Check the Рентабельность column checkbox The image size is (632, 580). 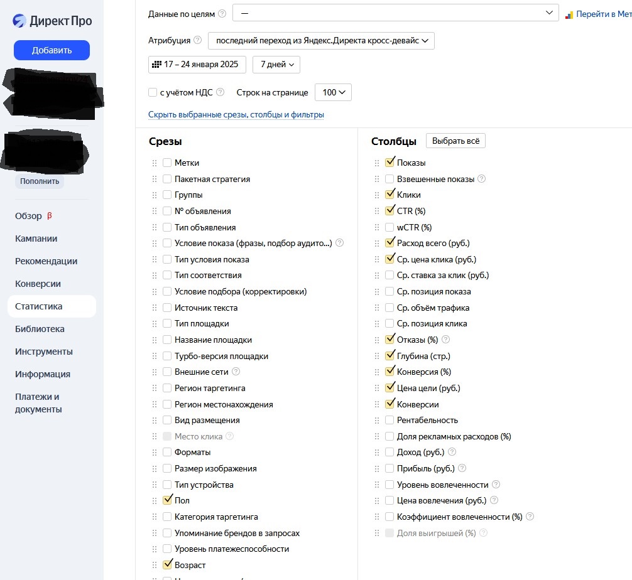(x=390, y=420)
